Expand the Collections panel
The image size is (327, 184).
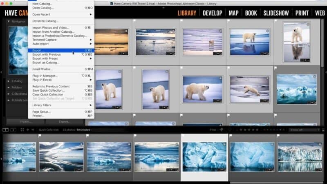9,94
